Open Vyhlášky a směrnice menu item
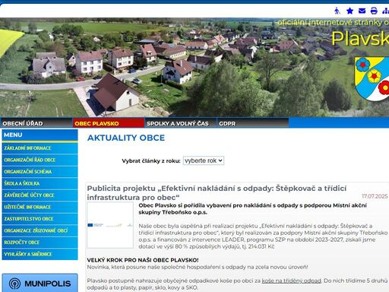The width and height of the screenshot is (389, 292). [40, 254]
